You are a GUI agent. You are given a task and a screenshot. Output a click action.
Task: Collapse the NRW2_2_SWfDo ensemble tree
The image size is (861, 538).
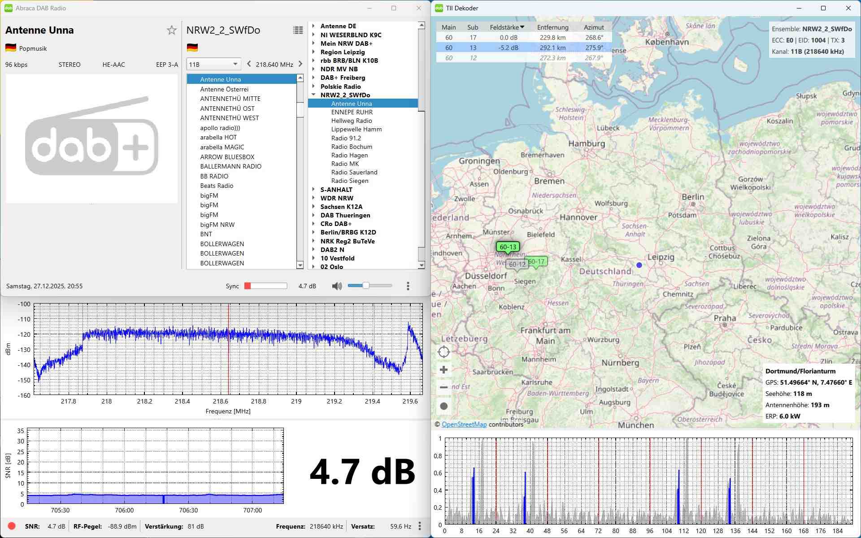point(313,95)
